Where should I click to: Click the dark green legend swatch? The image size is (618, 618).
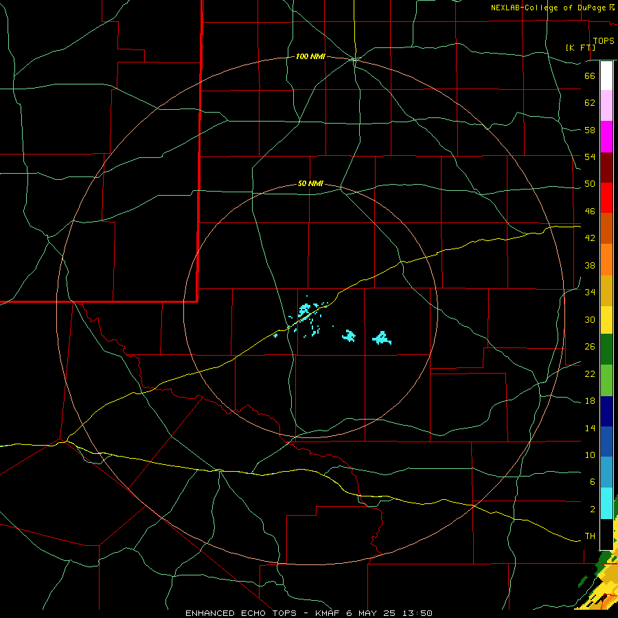pos(606,350)
